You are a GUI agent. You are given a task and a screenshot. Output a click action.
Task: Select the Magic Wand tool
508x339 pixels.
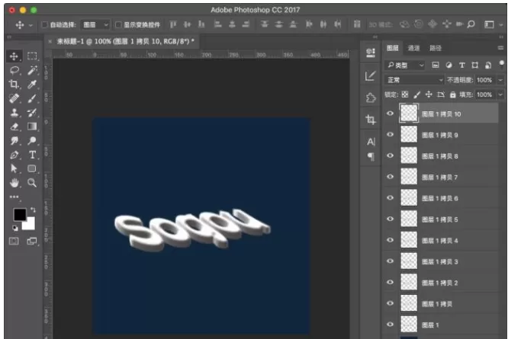32,70
